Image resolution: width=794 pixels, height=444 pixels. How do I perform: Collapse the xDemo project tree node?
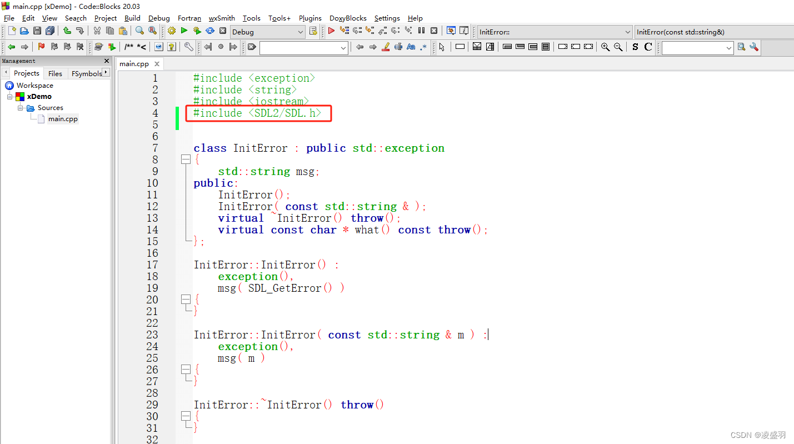pos(9,97)
